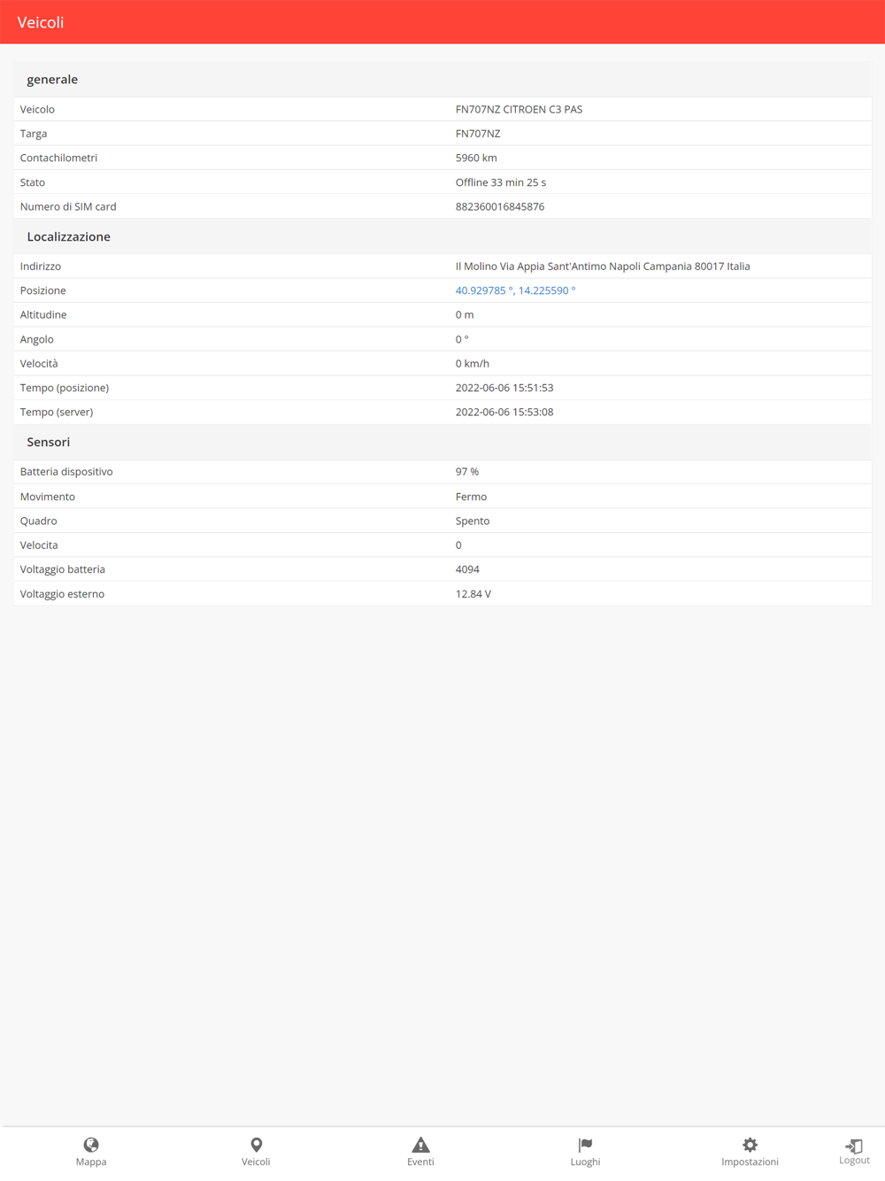Click the Localizzazione section heading
Viewport: 885px width, 1181px height.
[69, 236]
